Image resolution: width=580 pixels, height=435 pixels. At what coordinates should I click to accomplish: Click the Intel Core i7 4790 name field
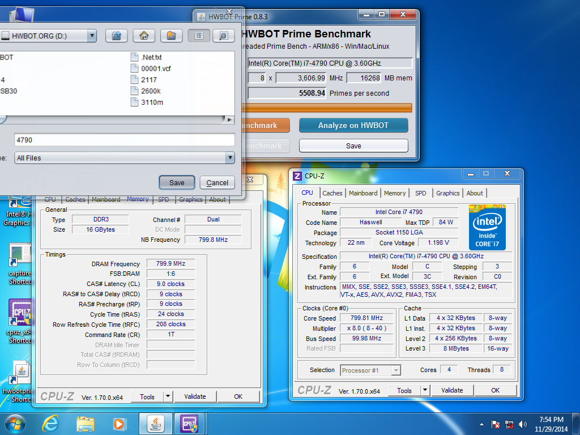399,212
